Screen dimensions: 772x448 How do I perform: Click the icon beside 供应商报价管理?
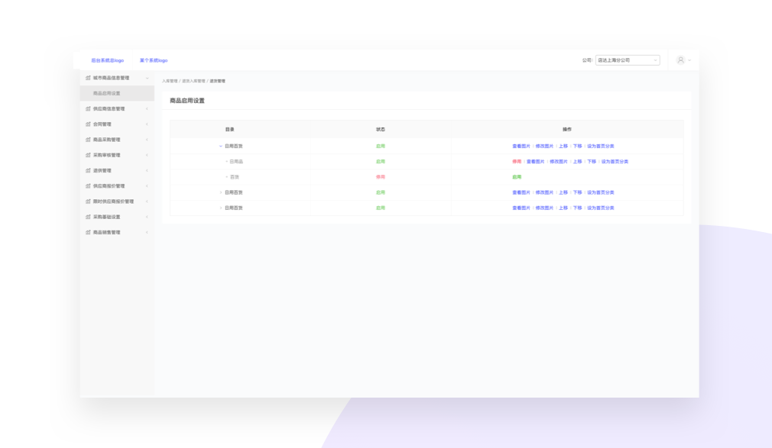pos(88,186)
